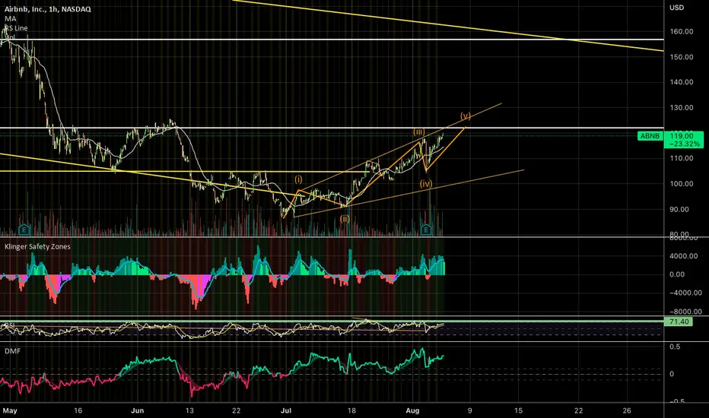Viewport: 709px width, 418px height.
Task: Click the -23.32% change label
Action: coord(684,144)
